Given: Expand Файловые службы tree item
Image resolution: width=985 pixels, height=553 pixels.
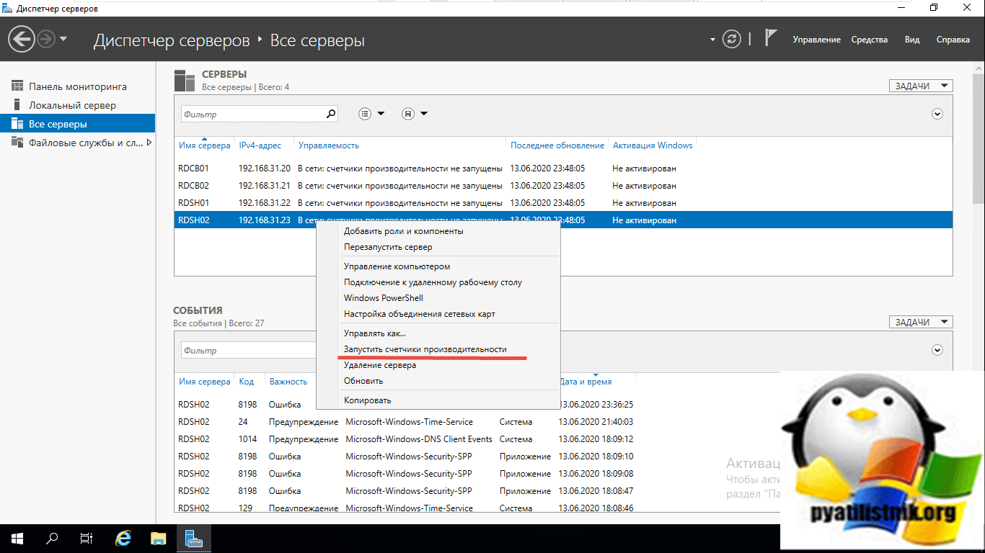Looking at the screenshot, I should click(149, 143).
